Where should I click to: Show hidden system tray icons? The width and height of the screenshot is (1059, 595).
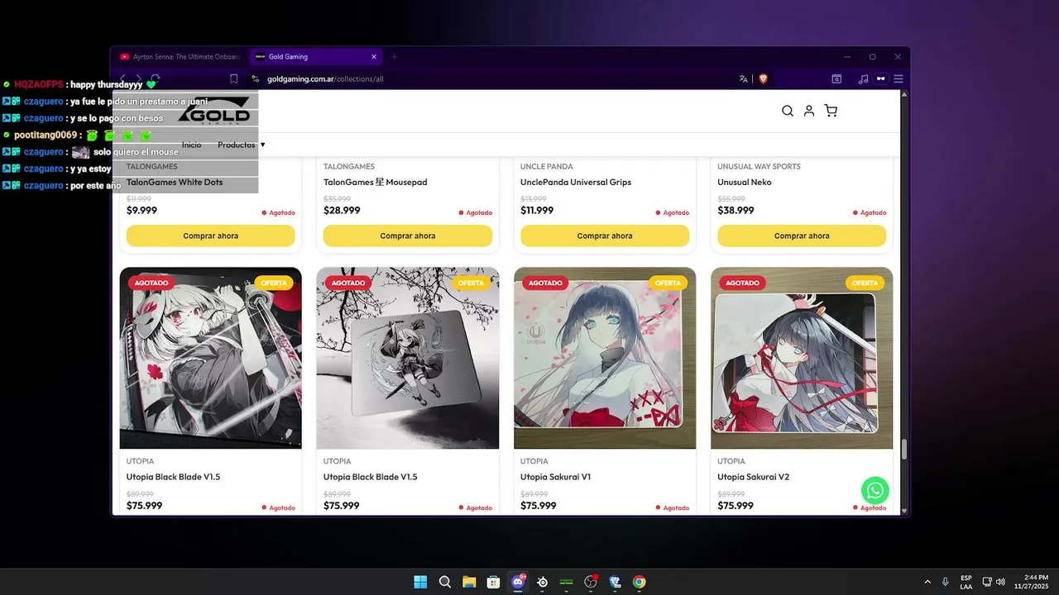point(927,582)
